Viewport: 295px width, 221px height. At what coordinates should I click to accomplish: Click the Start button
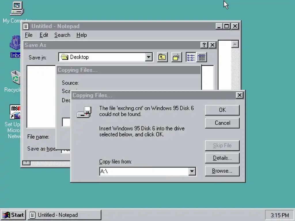[13, 215]
